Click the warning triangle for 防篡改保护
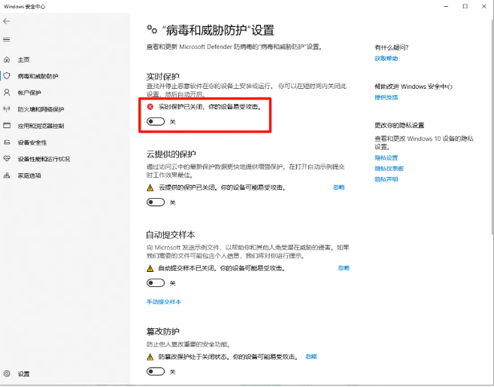Screen dimensions: 494x387 (150, 357)
